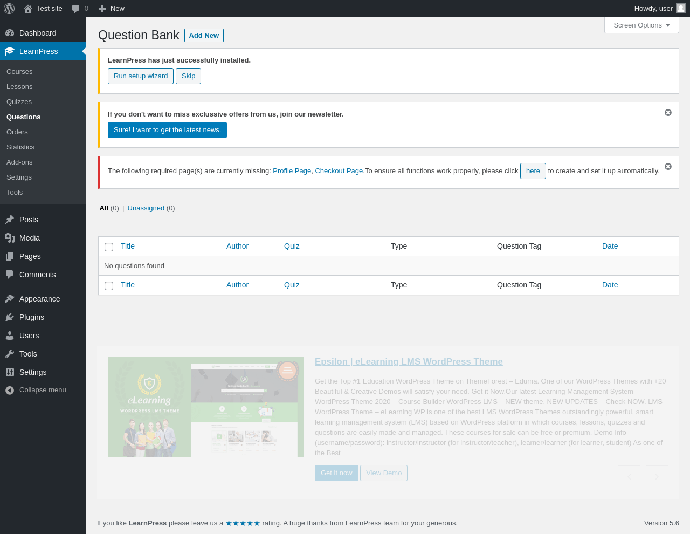Show All questions filter
Screen dimensions: 690x534
click(104, 208)
